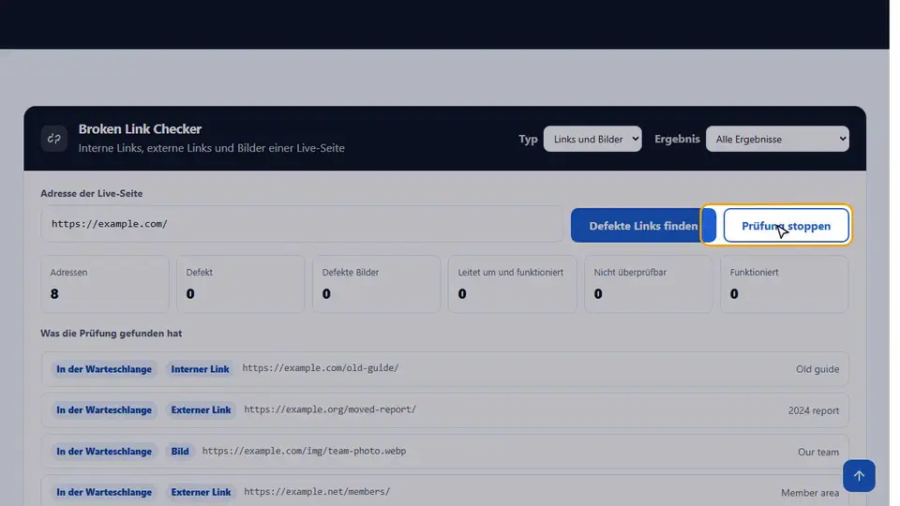The width and height of the screenshot is (900, 506).
Task: Click the URL https://example.com/old-guide/
Action: 321,368
